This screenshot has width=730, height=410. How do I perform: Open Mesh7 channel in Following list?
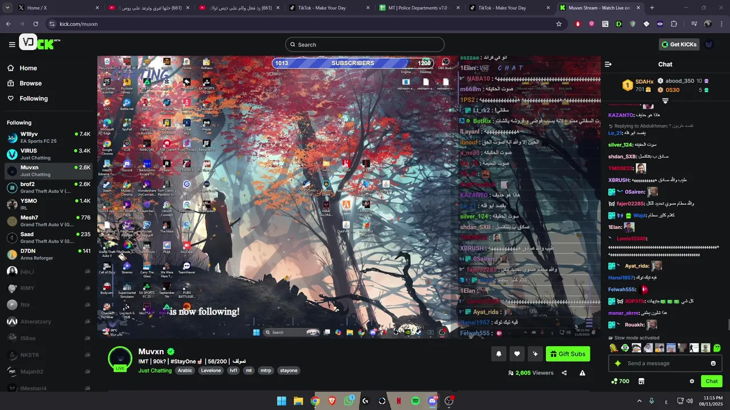48,221
